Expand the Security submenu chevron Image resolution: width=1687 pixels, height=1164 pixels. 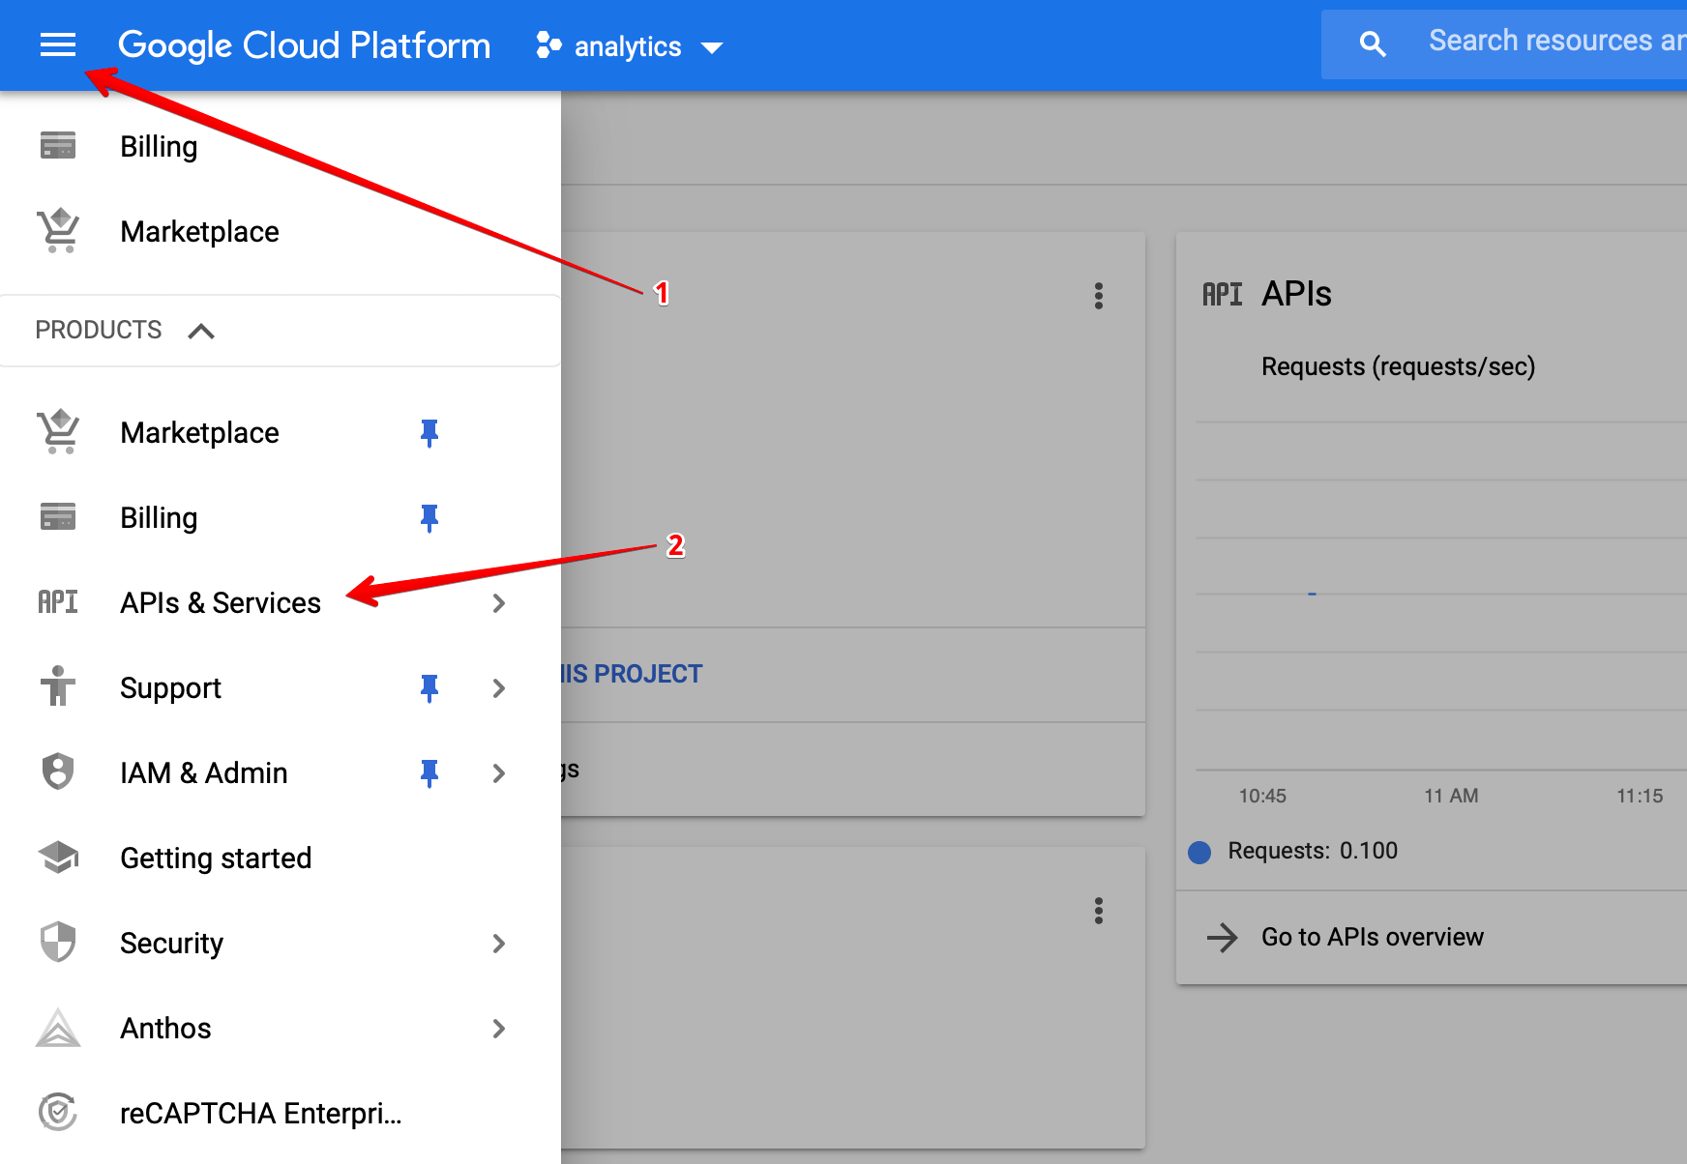click(499, 944)
